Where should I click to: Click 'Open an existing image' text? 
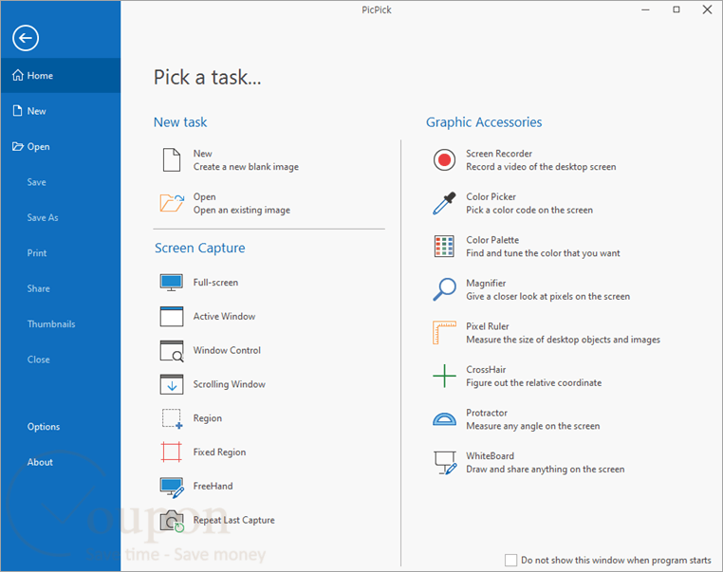click(x=242, y=211)
